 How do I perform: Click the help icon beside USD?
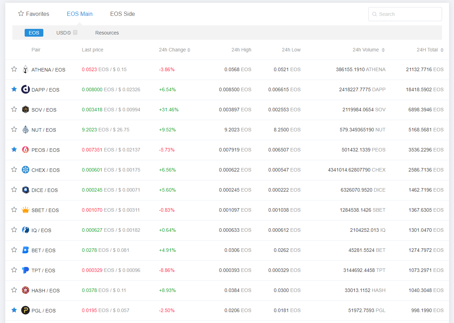(x=75, y=33)
